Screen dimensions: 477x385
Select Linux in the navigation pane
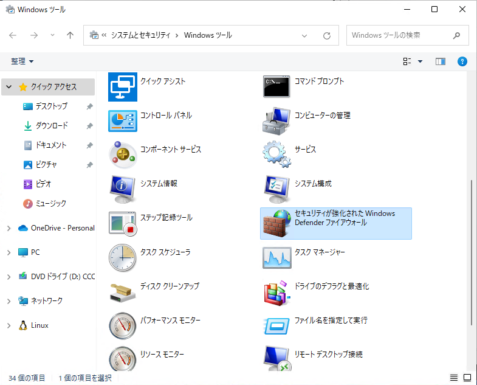pos(39,325)
